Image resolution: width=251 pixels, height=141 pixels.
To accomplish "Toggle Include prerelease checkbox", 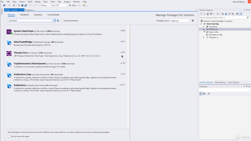I will point(62,21).
